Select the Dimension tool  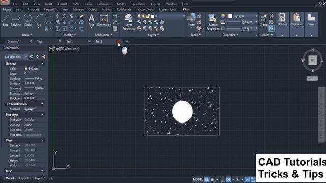point(104,20)
